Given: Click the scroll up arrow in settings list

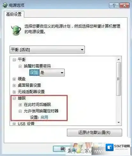Looking at the screenshot, I should (119, 59).
